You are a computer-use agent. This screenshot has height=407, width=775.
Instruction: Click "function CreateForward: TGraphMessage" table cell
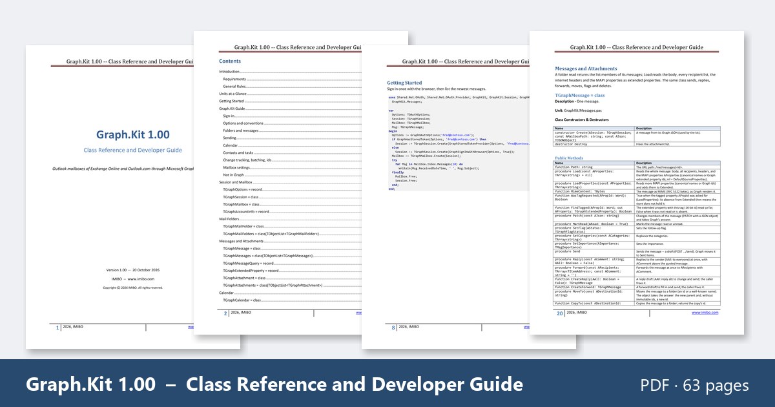(x=594, y=287)
